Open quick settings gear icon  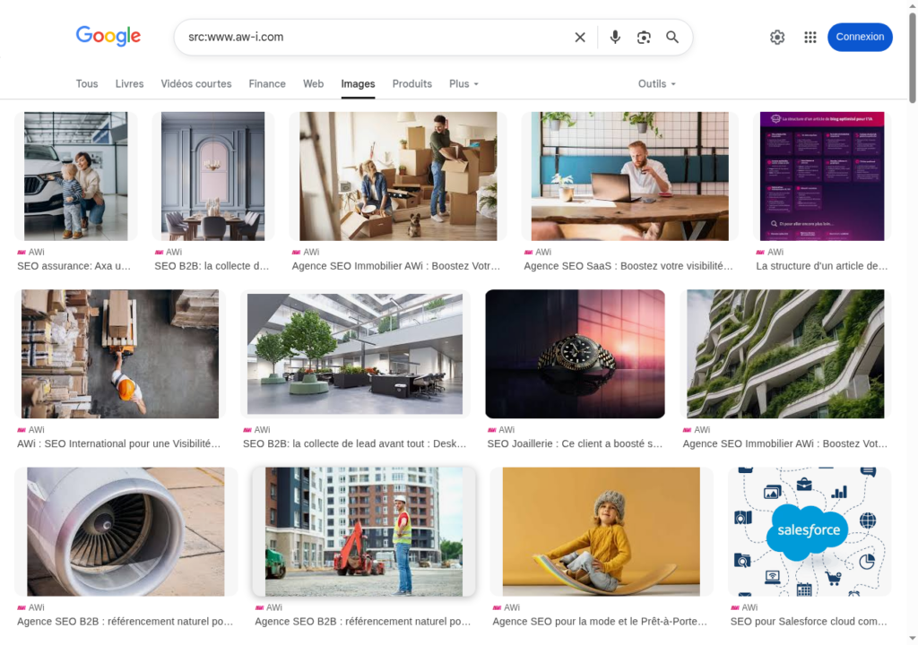coord(777,37)
